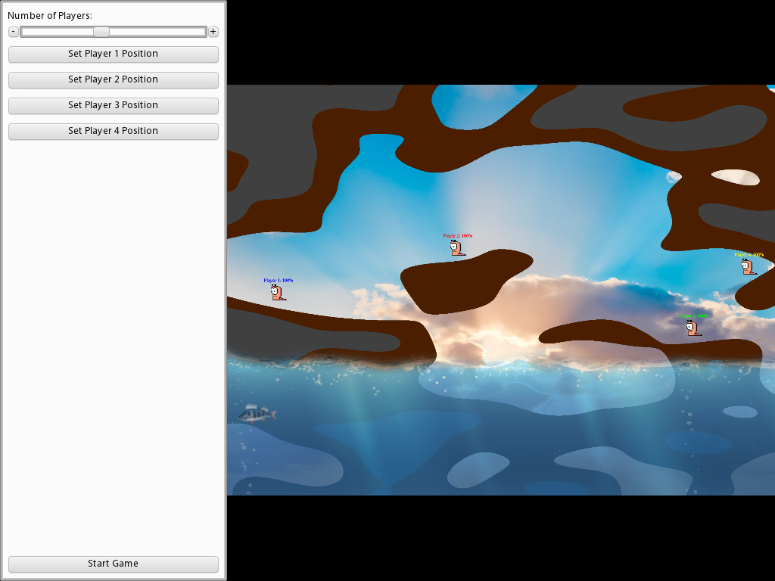Click the red Player 2 100% label
This screenshot has width=775, height=581.
point(458,236)
